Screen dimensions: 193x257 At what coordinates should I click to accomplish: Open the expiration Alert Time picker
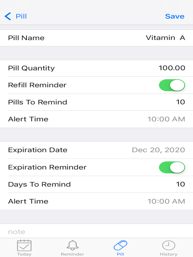click(166, 201)
